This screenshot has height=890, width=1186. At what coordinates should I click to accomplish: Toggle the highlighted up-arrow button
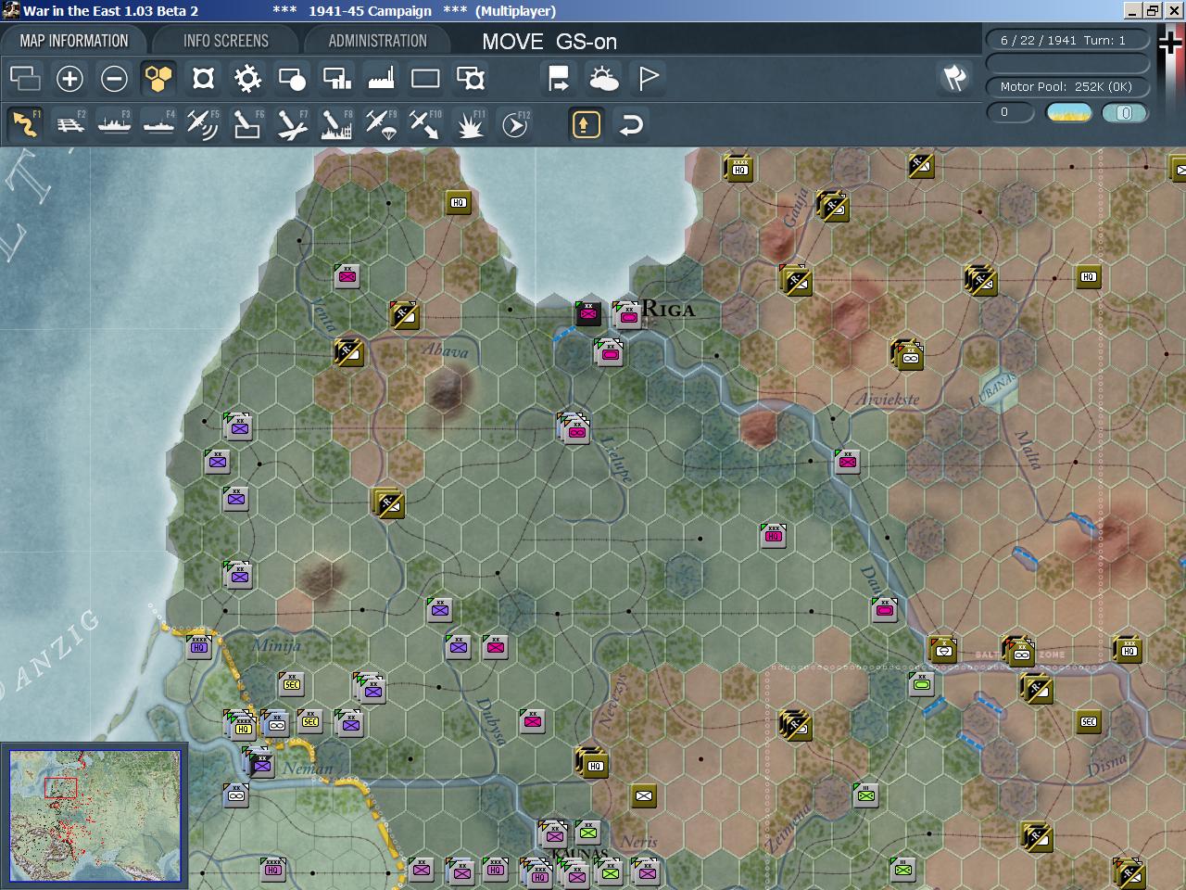(586, 123)
